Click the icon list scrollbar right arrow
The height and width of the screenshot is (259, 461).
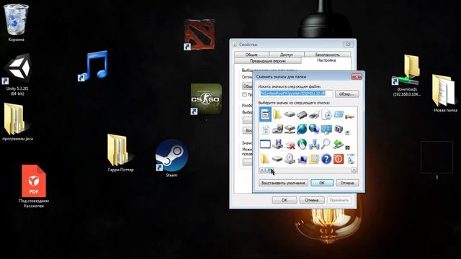354,170
